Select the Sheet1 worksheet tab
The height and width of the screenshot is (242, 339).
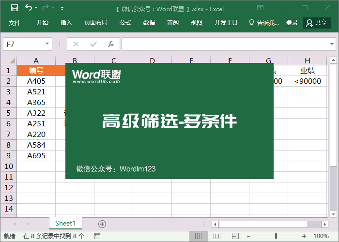tap(65, 223)
